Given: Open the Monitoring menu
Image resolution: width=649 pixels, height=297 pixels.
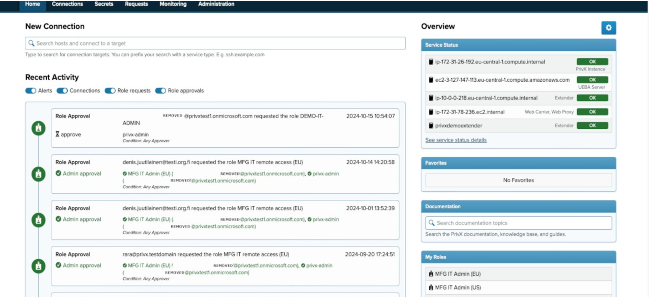Looking at the screenshot, I should 173,4.
